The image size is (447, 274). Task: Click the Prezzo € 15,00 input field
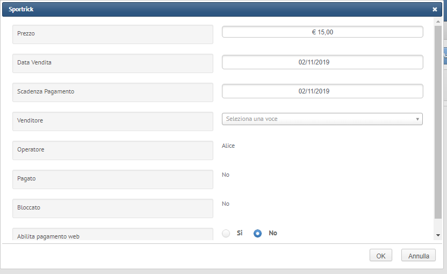click(322, 32)
